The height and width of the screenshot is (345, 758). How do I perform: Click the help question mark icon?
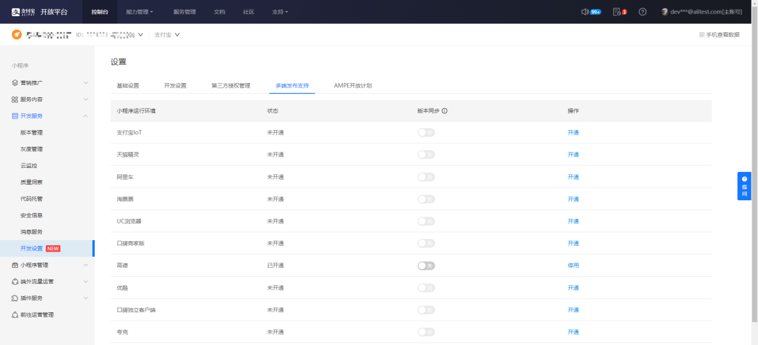coord(643,12)
